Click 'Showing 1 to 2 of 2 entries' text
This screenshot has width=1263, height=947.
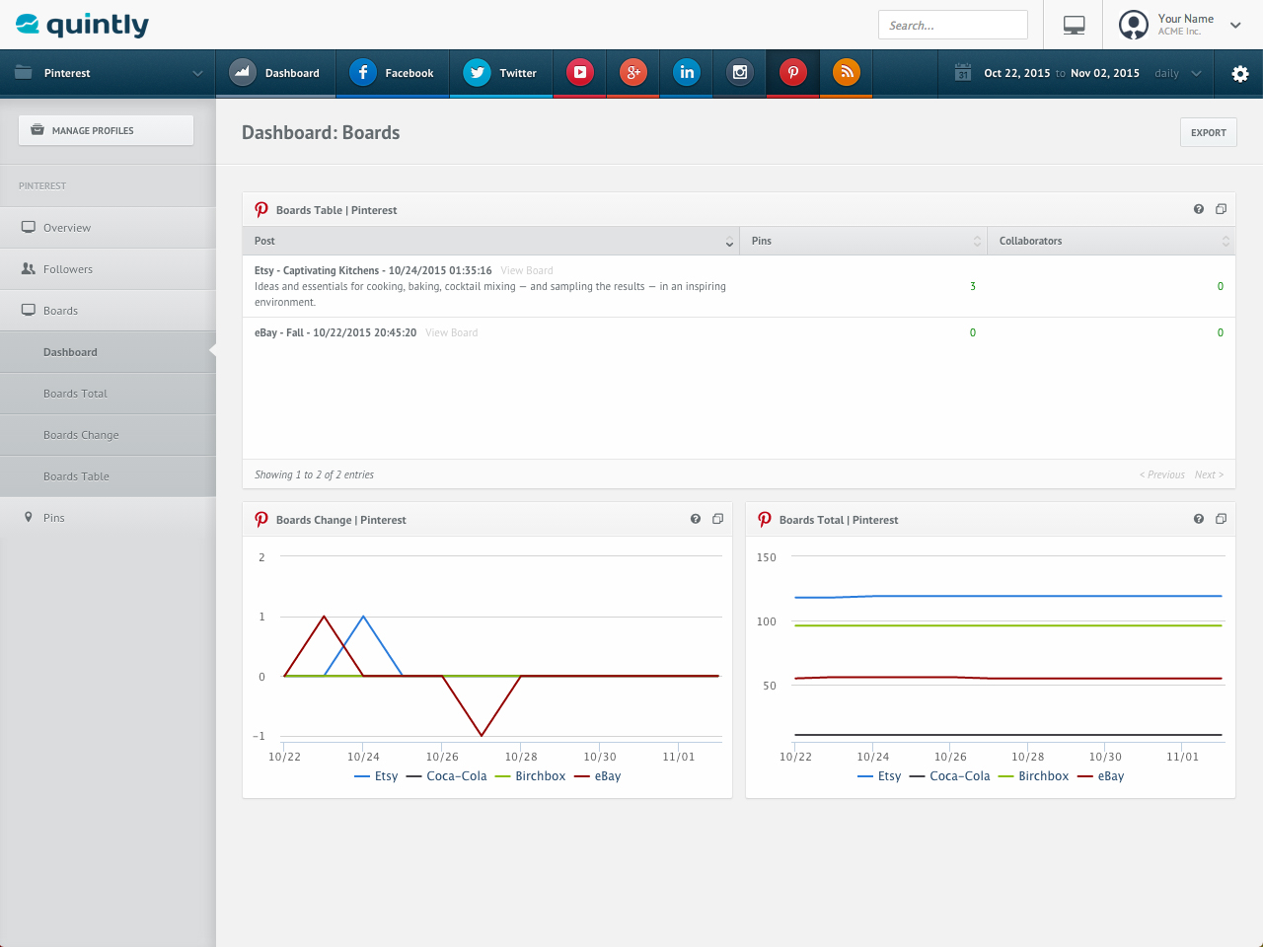(x=314, y=474)
